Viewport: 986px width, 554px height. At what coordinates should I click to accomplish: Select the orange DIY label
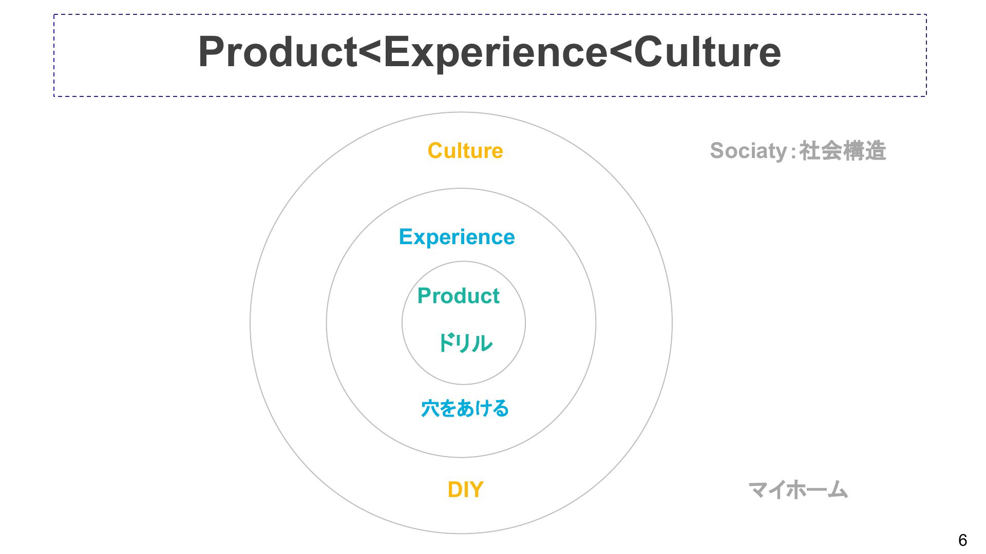click(x=465, y=489)
